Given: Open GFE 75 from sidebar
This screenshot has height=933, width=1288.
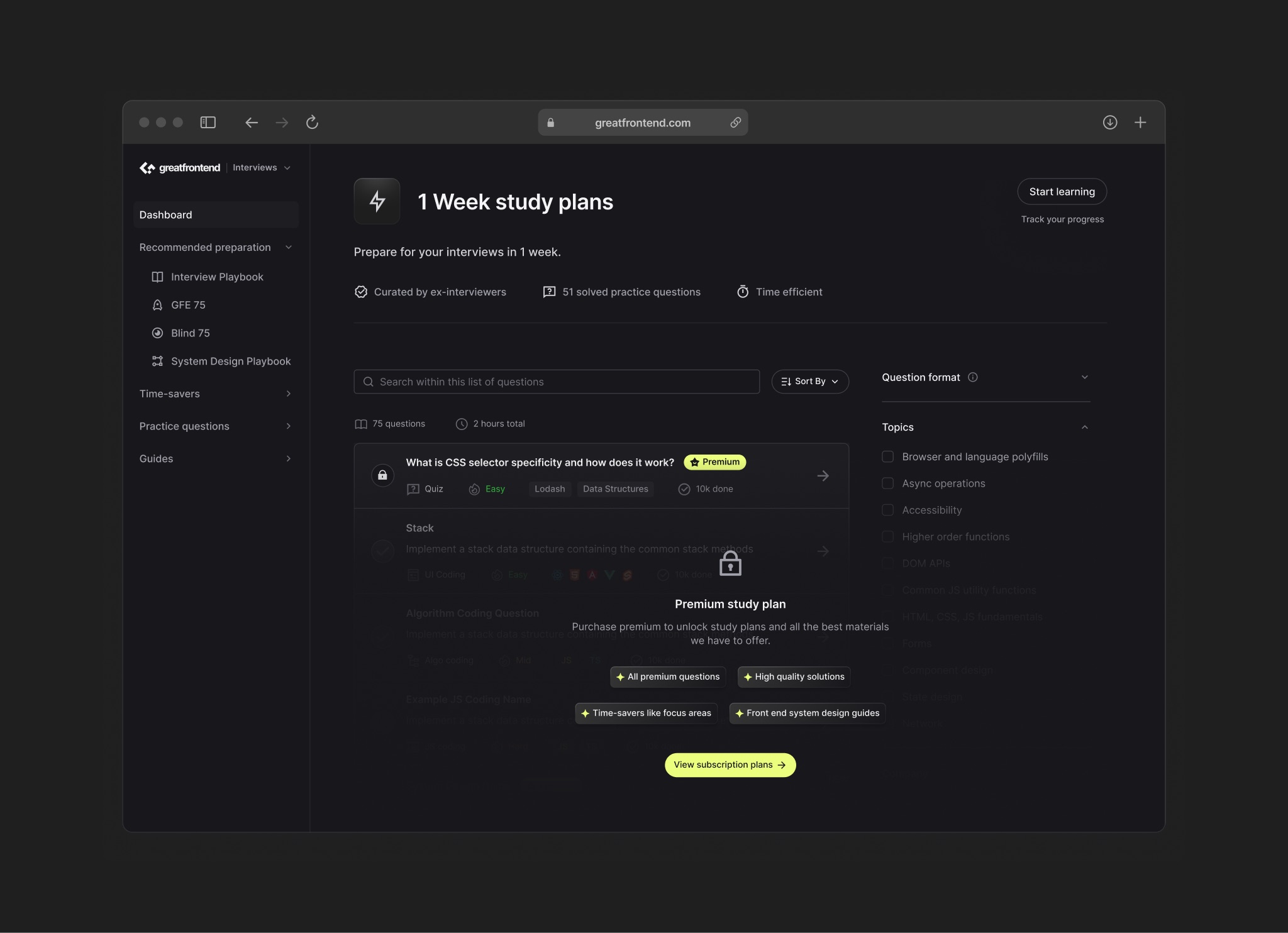Looking at the screenshot, I should (x=188, y=305).
